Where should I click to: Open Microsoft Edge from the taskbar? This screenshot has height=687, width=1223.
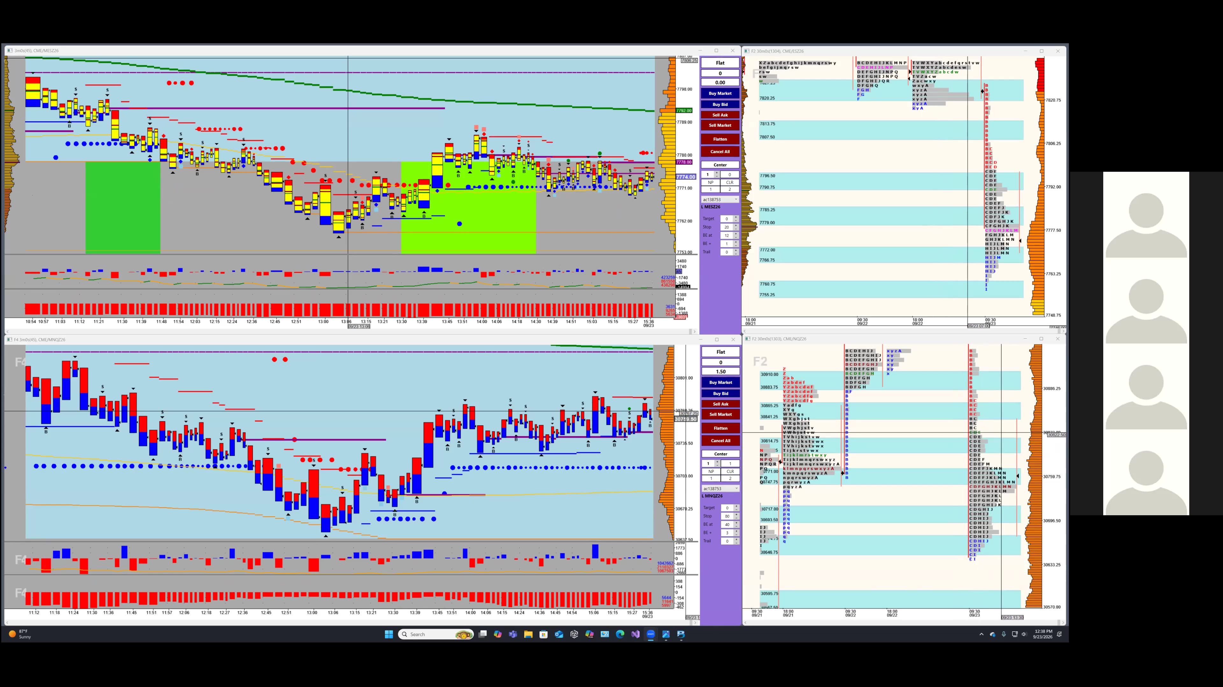pos(620,635)
